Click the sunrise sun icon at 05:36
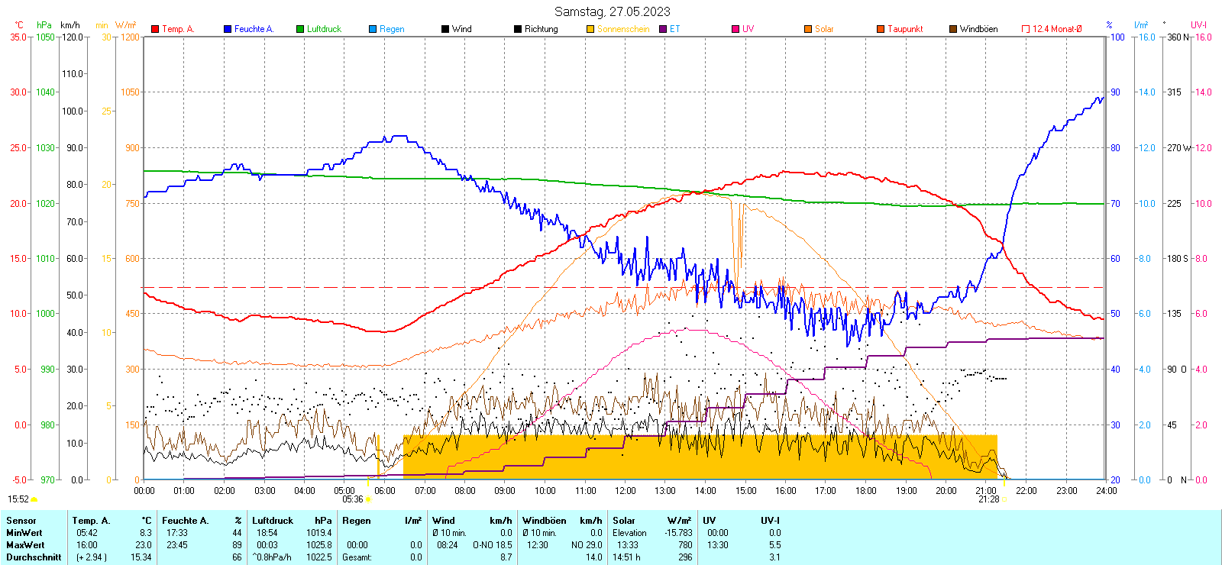Screen dimensions: 1222x565 point(368,499)
